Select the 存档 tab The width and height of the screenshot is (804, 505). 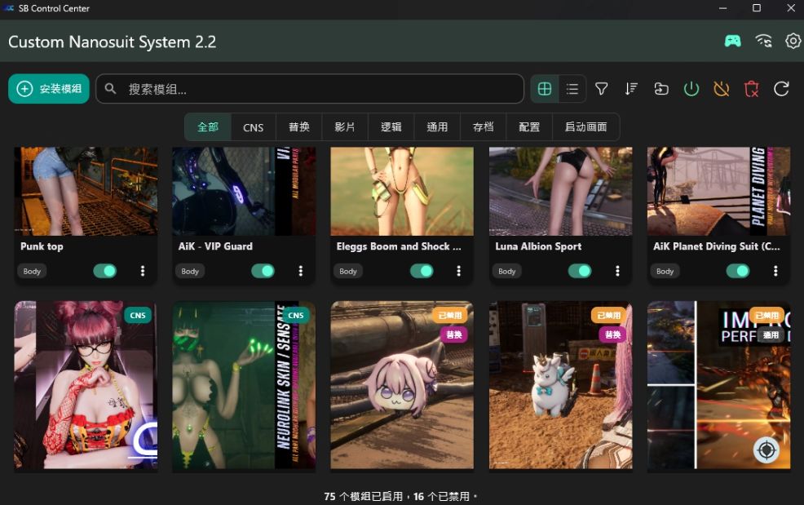(x=483, y=127)
